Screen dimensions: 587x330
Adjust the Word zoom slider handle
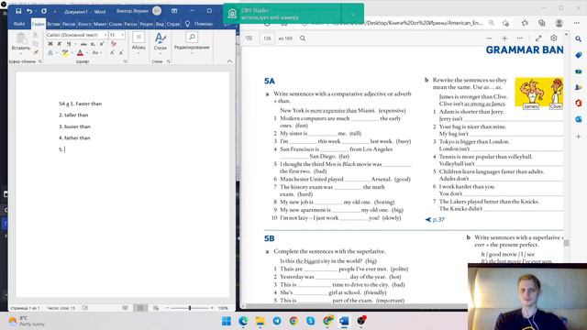(190, 308)
